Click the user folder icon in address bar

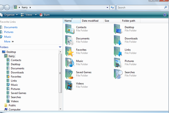(16, 7)
